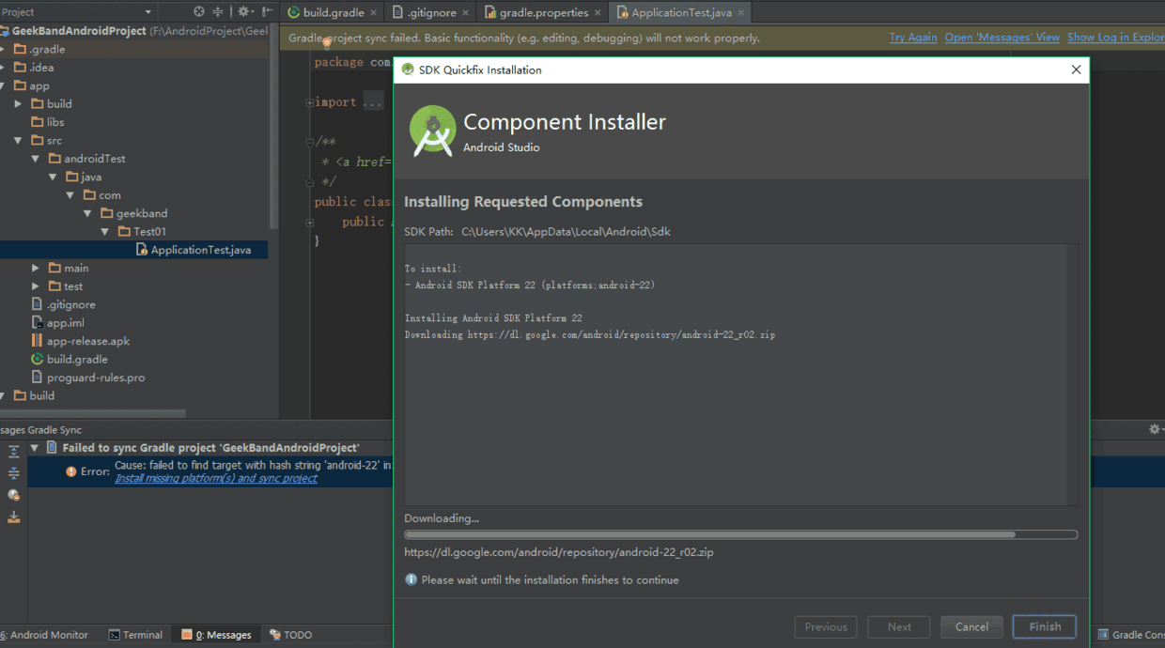Collapse the src folder

coord(18,141)
